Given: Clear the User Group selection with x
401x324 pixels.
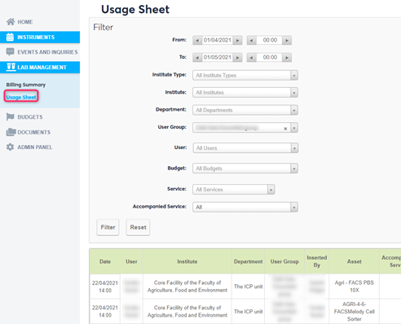Looking at the screenshot, I should pyautogui.click(x=285, y=129).
